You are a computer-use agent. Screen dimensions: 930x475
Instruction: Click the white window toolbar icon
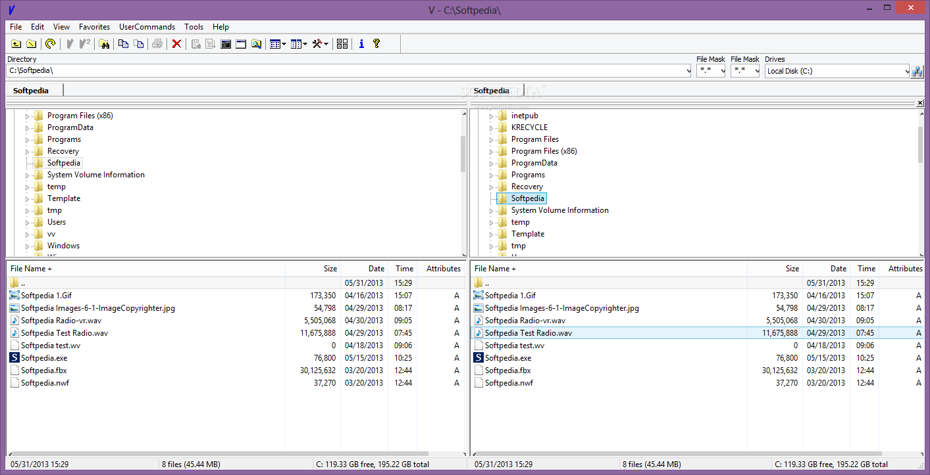[241, 44]
